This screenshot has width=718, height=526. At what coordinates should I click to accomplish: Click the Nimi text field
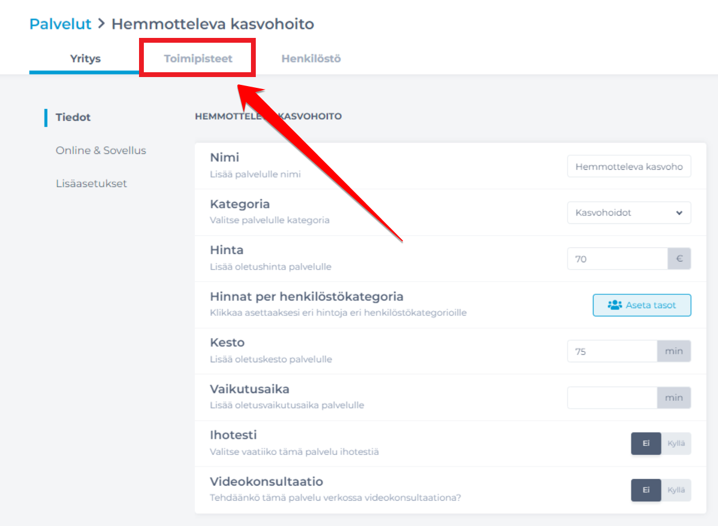[629, 166]
